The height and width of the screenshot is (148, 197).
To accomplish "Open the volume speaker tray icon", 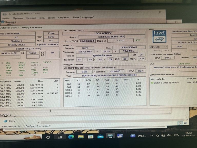I will pyautogui.click(x=169, y=135).
